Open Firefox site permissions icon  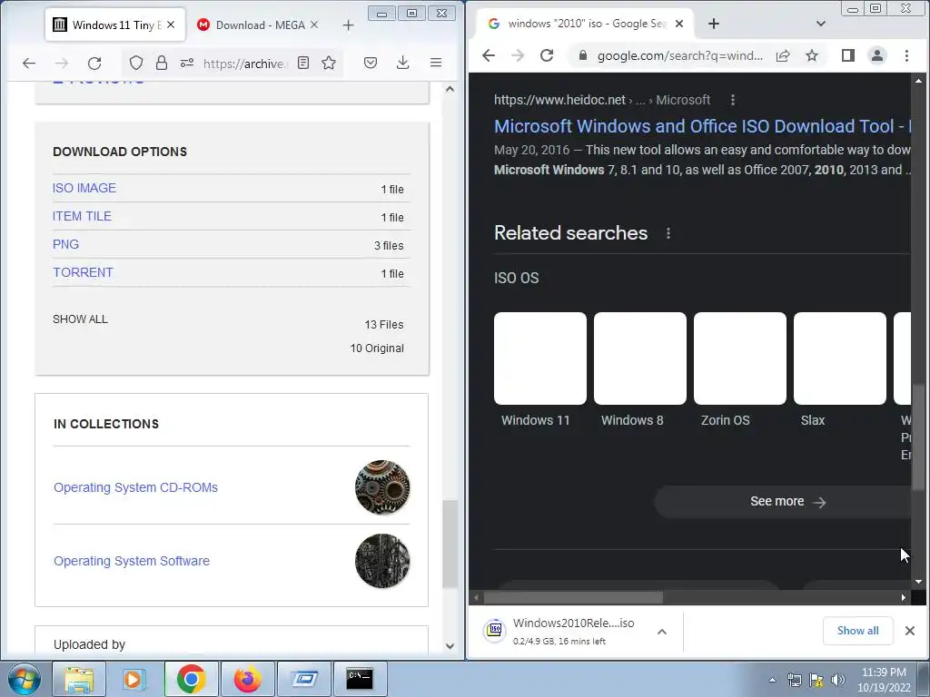187,63
